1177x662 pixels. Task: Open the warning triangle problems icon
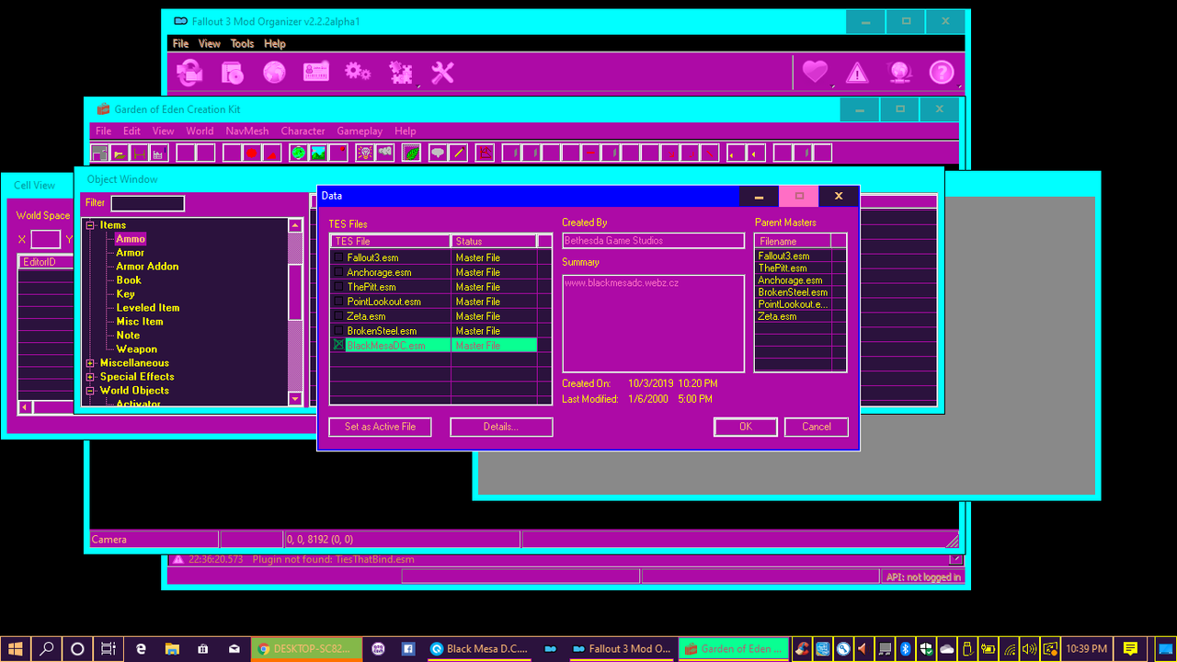click(857, 72)
